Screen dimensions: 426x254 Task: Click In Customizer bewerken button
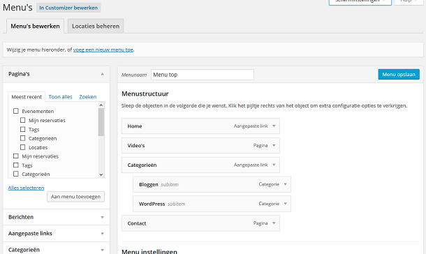(x=68, y=8)
